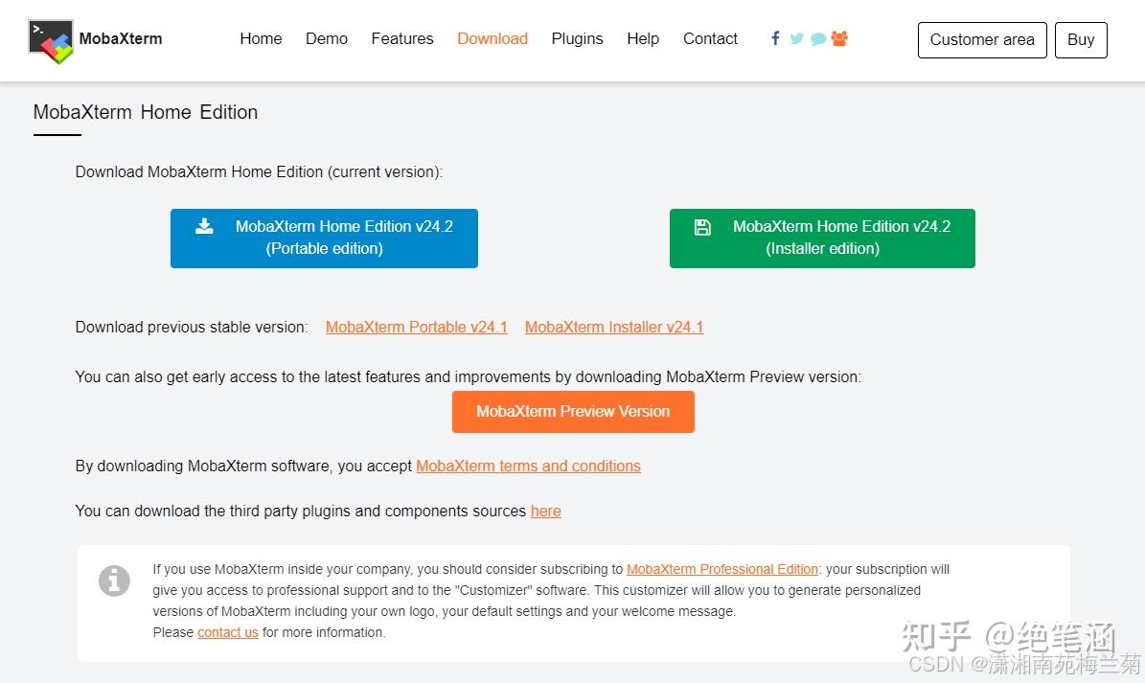This screenshot has width=1145, height=683.
Task: Follow the MobaXterm Professional Edition link
Action: (x=722, y=569)
